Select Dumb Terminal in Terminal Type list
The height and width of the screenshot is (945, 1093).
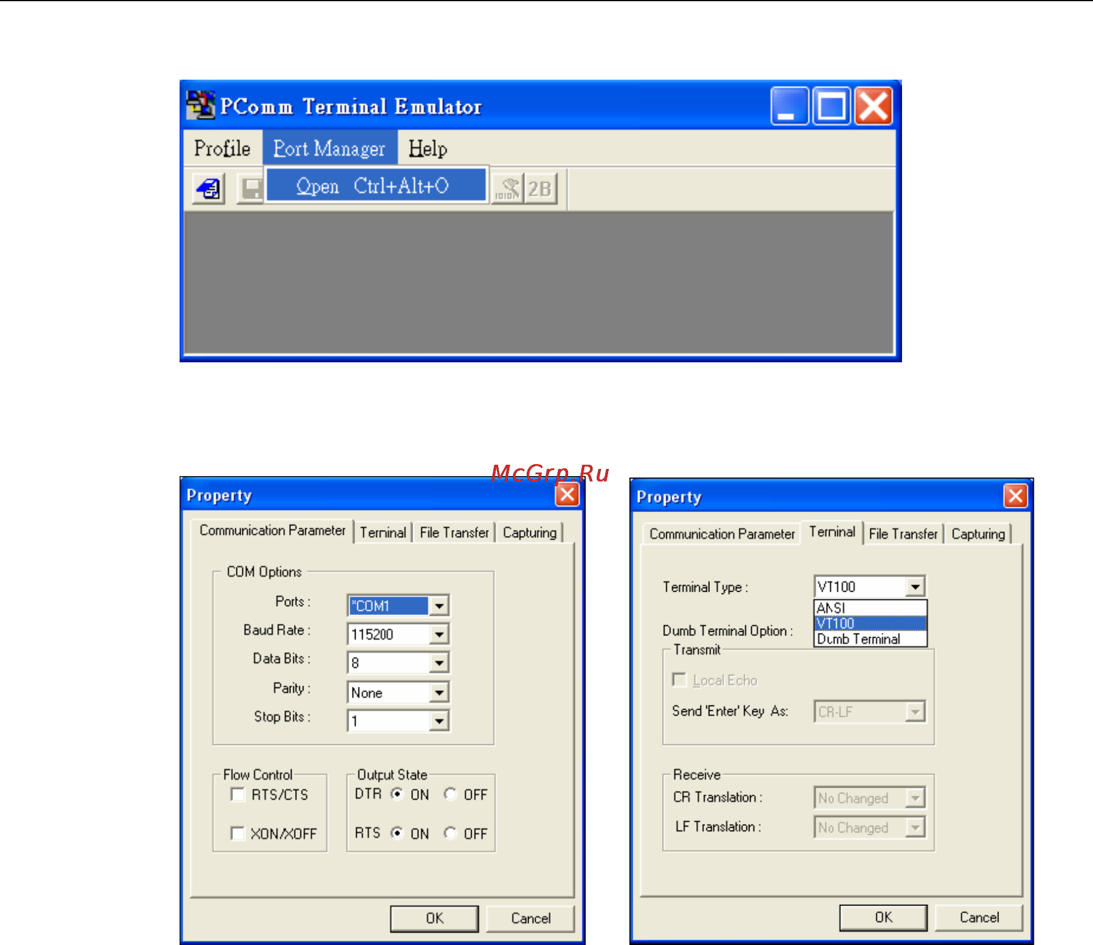[870, 639]
